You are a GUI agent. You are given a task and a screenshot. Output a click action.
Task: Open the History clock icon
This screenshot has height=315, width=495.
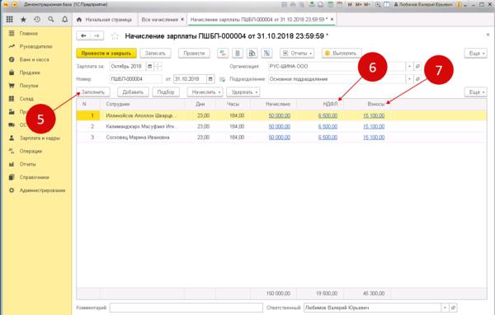37,20
